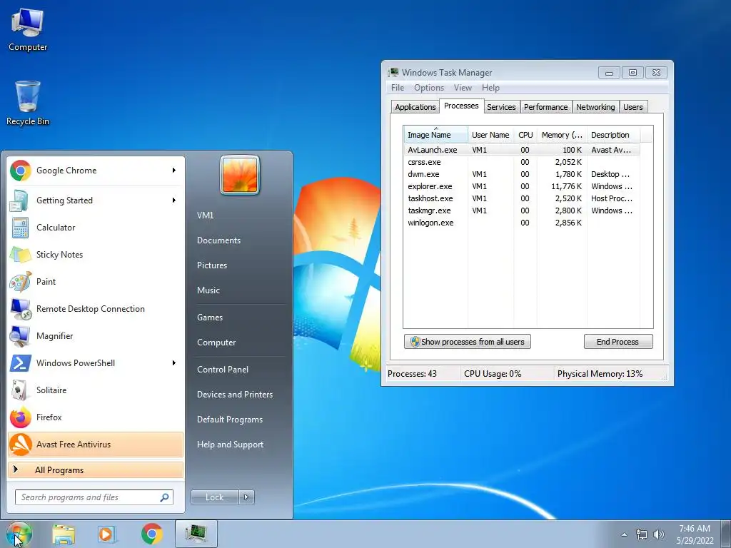Viewport: 731px width, 548px height.
Task: Open the File menu in Task Manager
Action: 398,88
